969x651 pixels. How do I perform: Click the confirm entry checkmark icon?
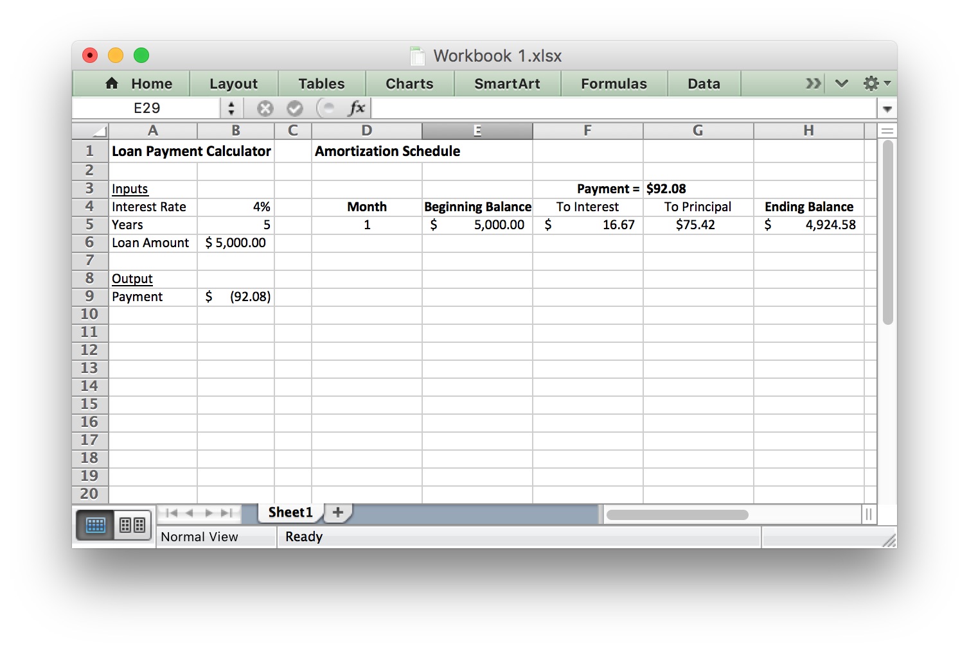pos(295,108)
